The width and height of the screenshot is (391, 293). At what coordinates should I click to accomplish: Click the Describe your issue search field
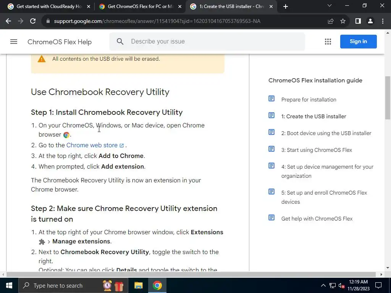(x=207, y=41)
